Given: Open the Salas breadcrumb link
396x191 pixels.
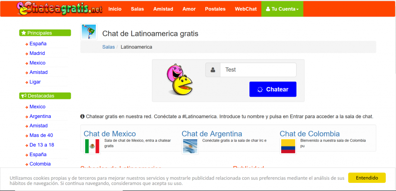Looking at the screenshot, I should (108, 47).
